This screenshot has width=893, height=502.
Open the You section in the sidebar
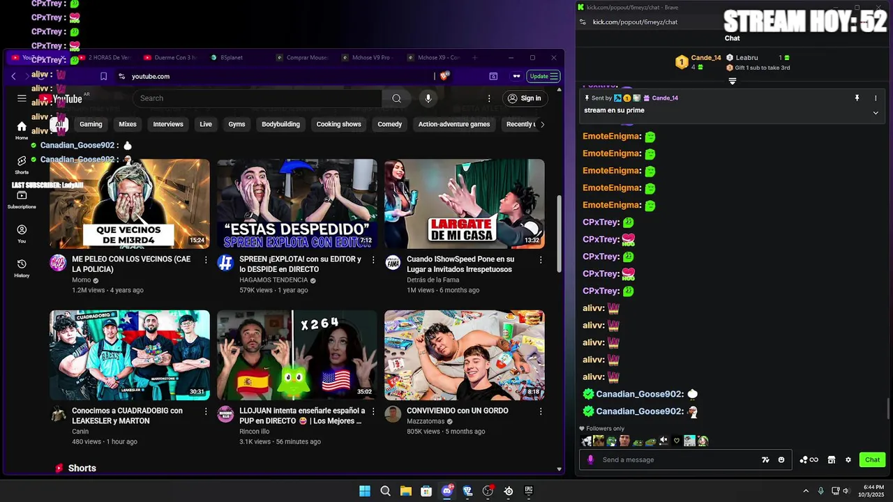point(22,234)
